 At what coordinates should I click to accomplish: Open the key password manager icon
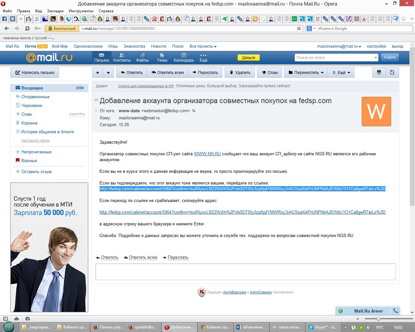[38, 29]
